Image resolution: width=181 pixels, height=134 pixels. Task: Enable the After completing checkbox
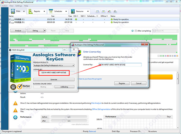point(136,30)
